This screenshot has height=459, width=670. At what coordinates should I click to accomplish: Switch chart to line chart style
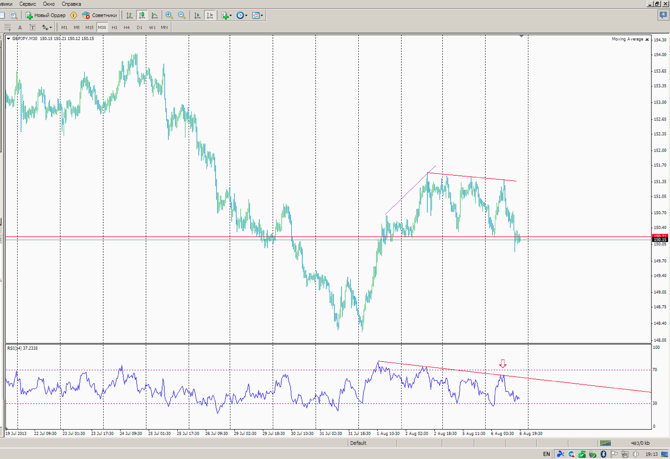(154, 15)
